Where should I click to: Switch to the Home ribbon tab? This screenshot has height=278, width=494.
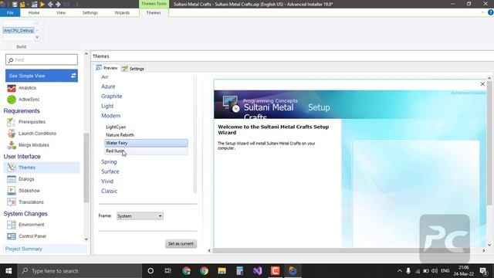click(x=34, y=12)
